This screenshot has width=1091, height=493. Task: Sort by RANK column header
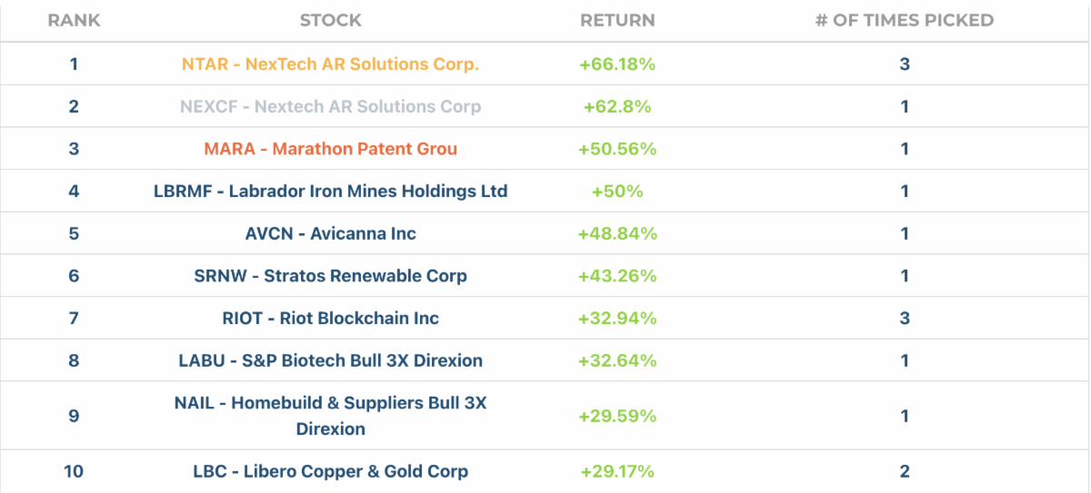(74, 20)
